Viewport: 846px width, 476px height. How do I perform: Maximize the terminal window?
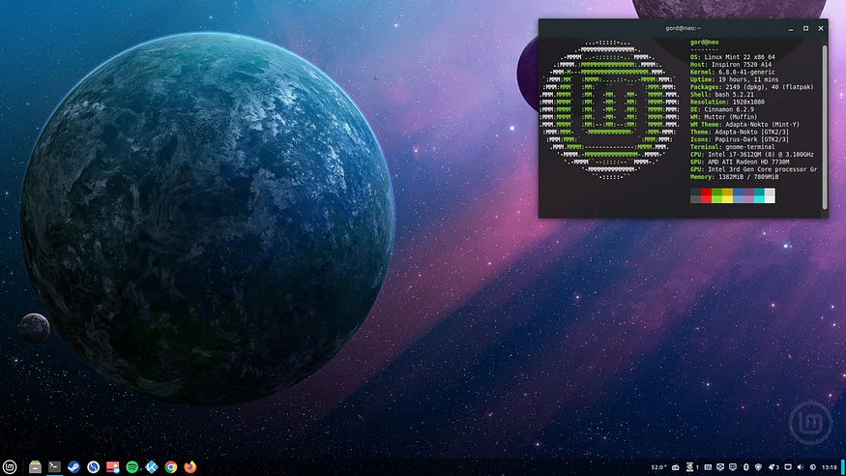[806, 28]
